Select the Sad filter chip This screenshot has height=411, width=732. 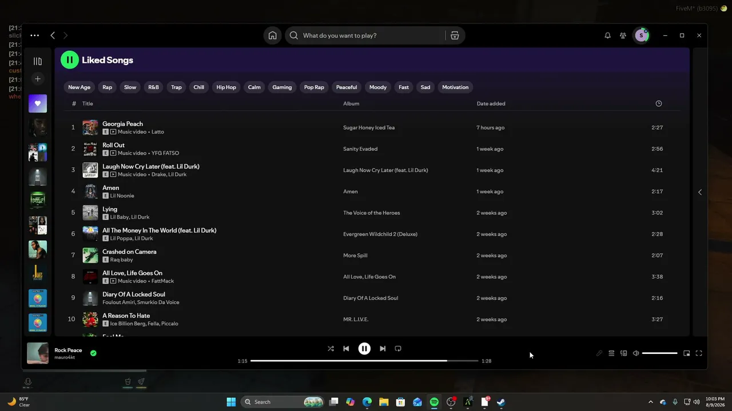pos(425,87)
